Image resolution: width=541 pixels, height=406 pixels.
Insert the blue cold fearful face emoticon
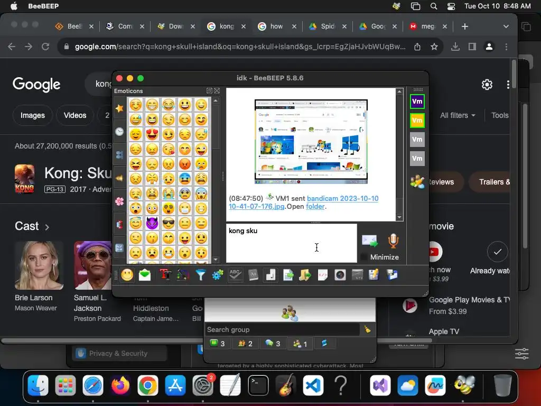coord(185,179)
